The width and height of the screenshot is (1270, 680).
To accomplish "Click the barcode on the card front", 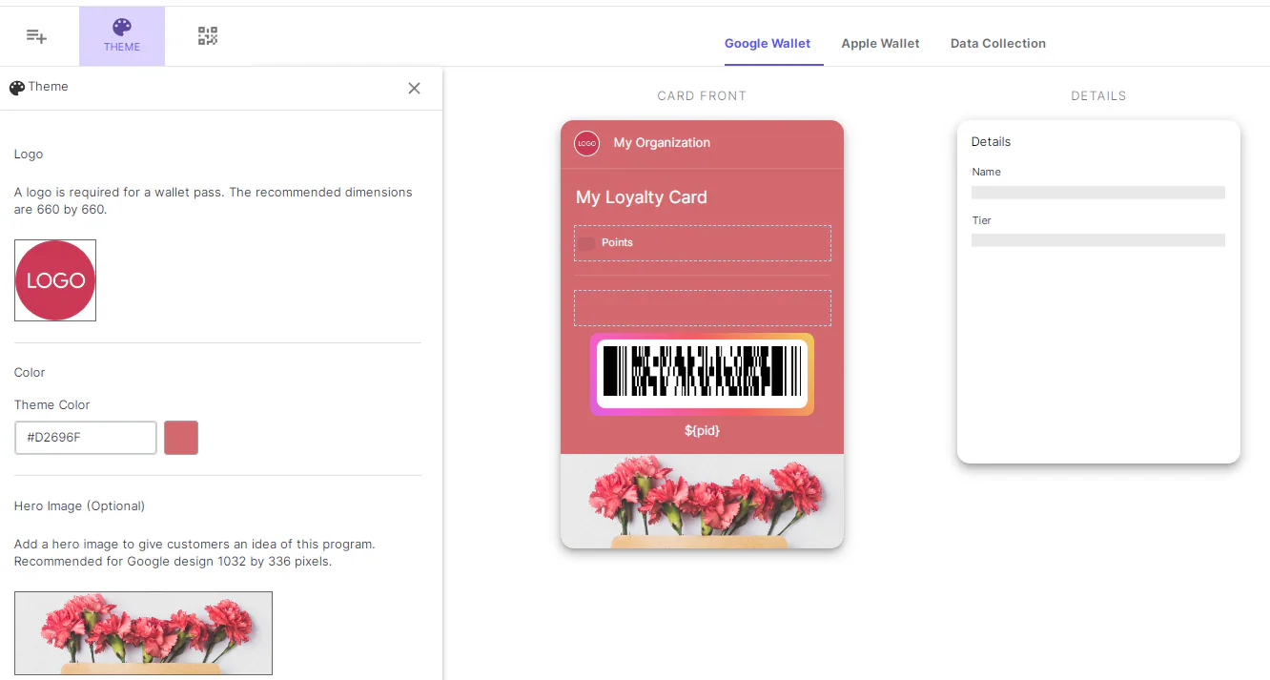I will tap(702, 374).
